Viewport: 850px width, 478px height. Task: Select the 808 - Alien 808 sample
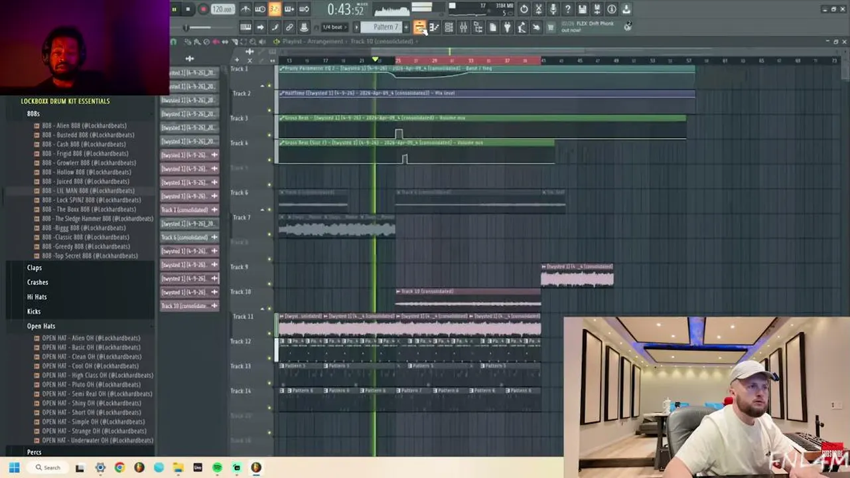point(84,125)
